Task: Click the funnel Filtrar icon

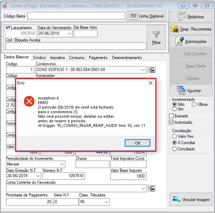Action: click(156, 34)
